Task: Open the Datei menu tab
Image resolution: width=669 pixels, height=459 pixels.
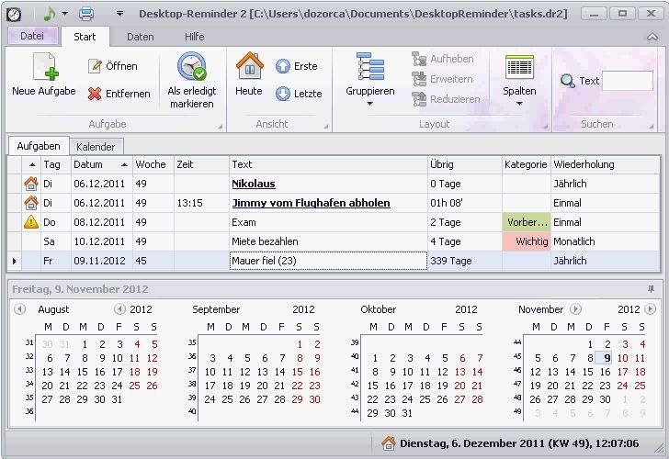Action: 32,36
